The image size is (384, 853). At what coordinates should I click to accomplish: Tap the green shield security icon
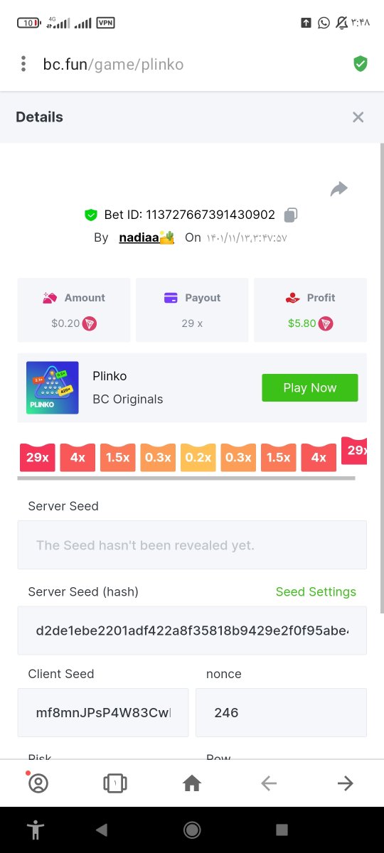361,64
